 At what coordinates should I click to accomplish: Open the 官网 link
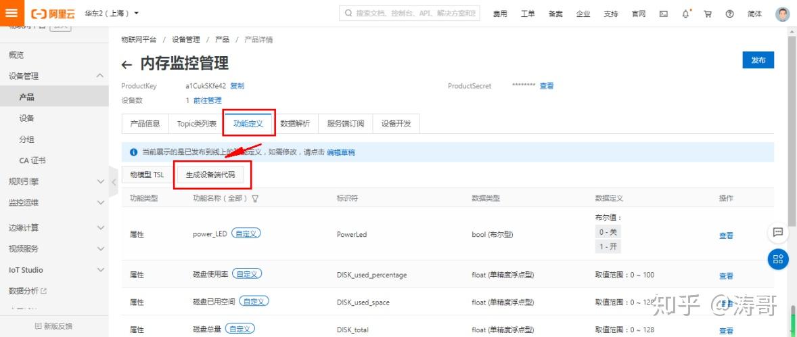(x=639, y=14)
